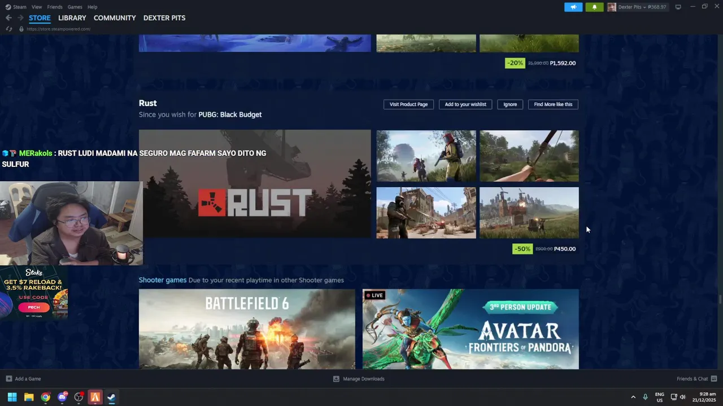Open the Shooter games category link
The width and height of the screenshot is (723, 406).
coord(163,280)
